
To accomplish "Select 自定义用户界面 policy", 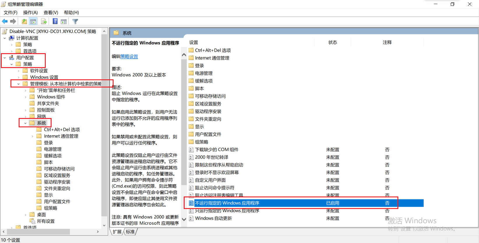I will (x=210, y=180).
